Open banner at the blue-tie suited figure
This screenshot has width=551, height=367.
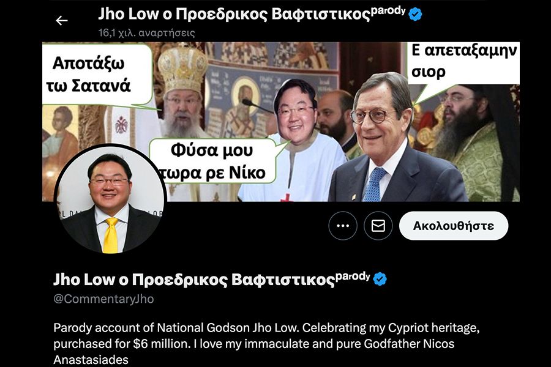[390, 141]
